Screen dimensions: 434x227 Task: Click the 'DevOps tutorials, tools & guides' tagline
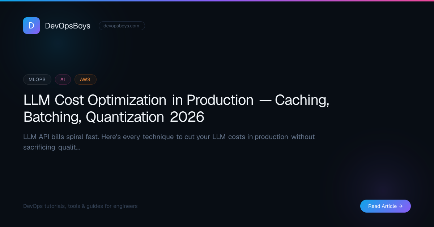point(80,206)
